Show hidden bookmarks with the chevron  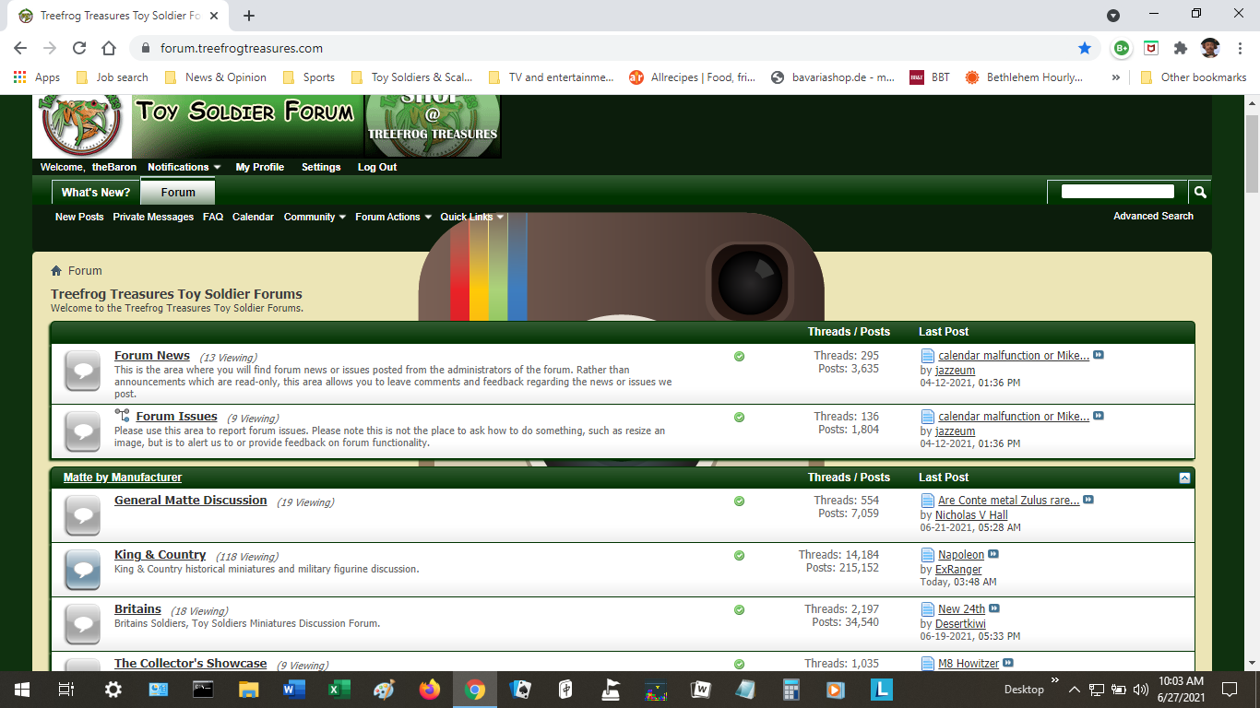click(1117, 77)
